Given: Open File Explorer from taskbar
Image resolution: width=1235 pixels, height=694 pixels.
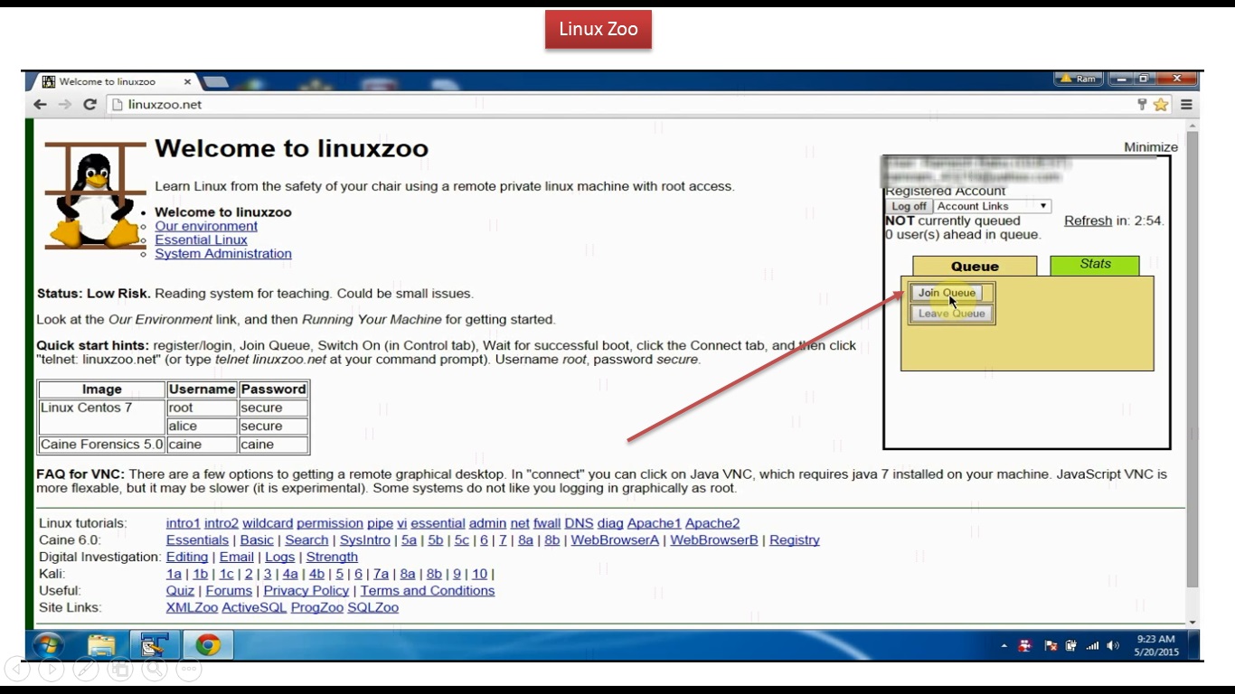Looking at the screenshot, I should click(x=102, y=645).
